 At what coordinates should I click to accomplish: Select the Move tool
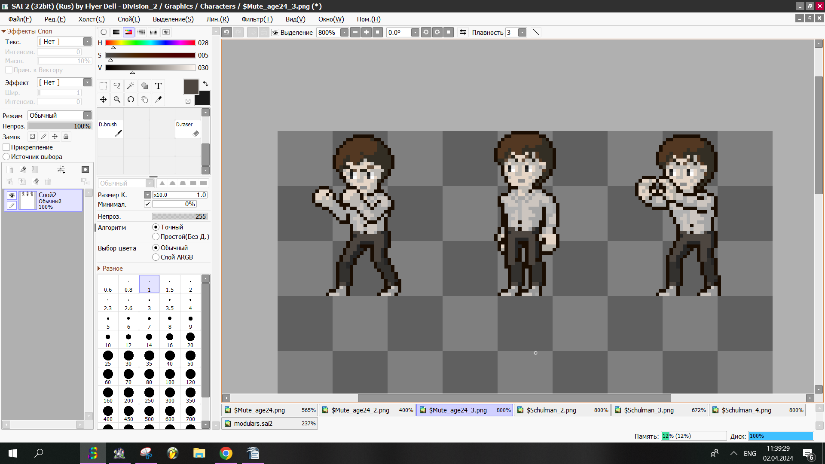(x=103, y=100)
